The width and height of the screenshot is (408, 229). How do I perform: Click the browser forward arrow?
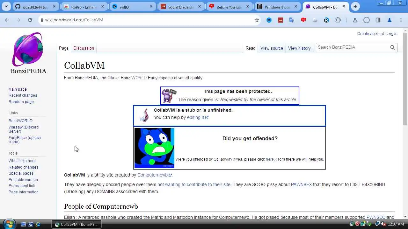(x=18, y=20)
